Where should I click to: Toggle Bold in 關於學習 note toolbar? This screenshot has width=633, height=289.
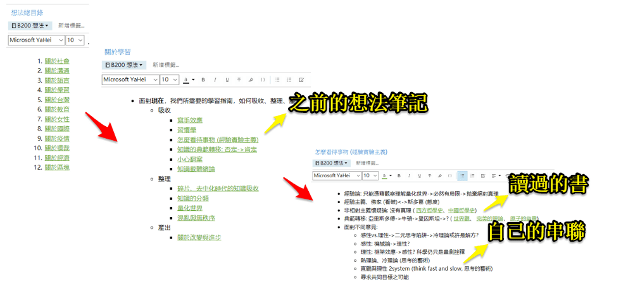coord(203,80)
